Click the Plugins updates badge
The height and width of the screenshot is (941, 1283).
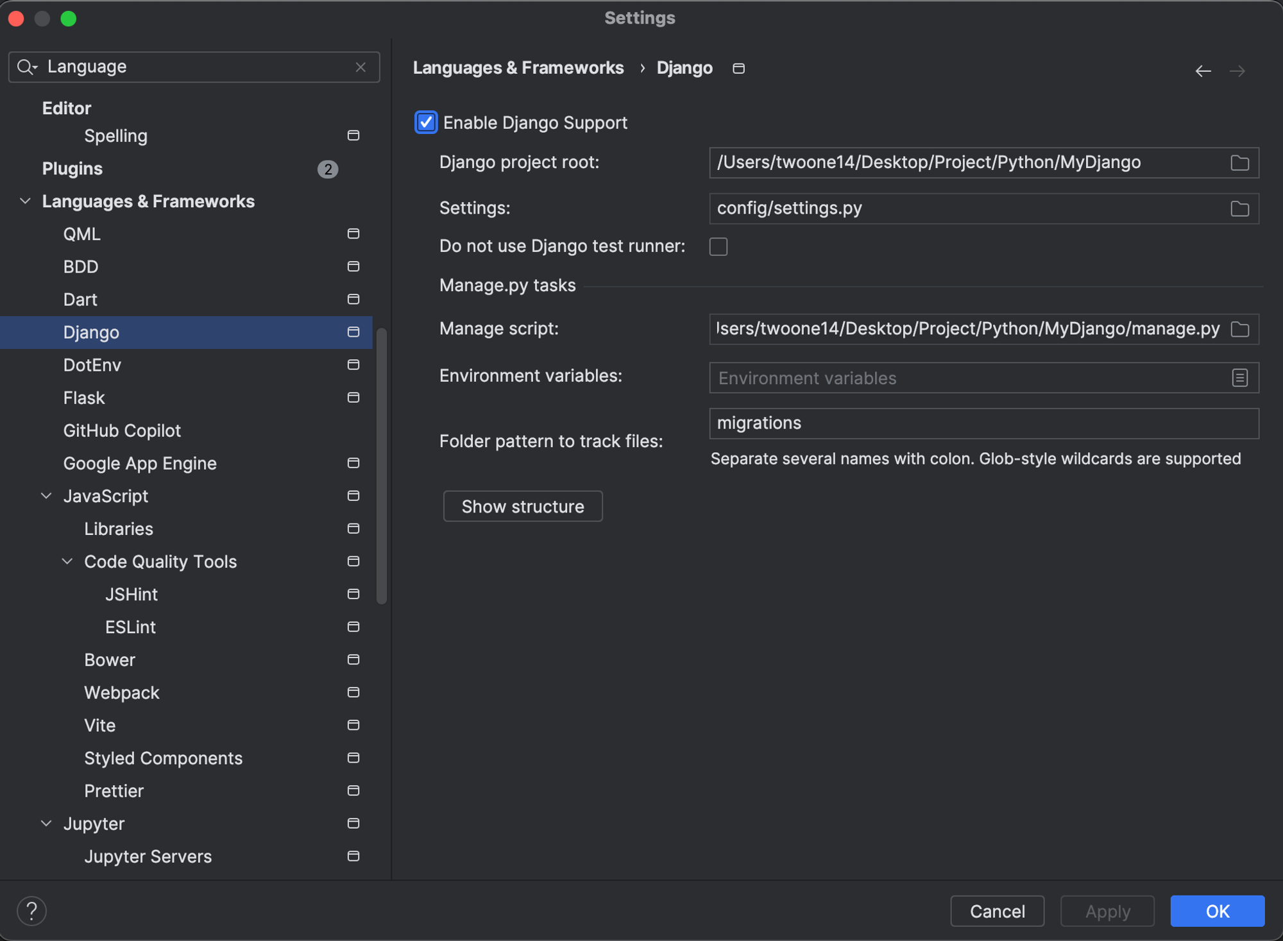coord(328,169)
